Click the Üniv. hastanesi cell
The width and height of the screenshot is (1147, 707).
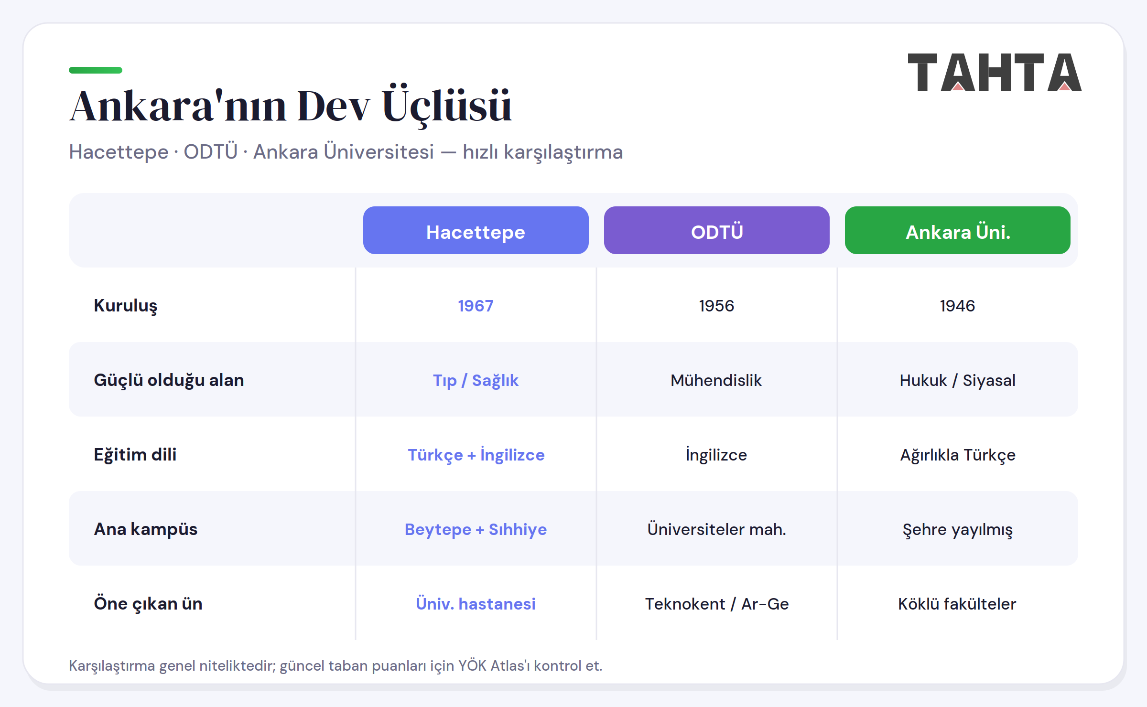476,604
